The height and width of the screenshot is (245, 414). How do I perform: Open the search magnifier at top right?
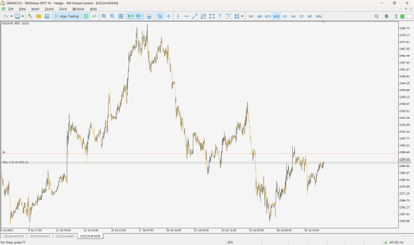click(x=376, y=17)
